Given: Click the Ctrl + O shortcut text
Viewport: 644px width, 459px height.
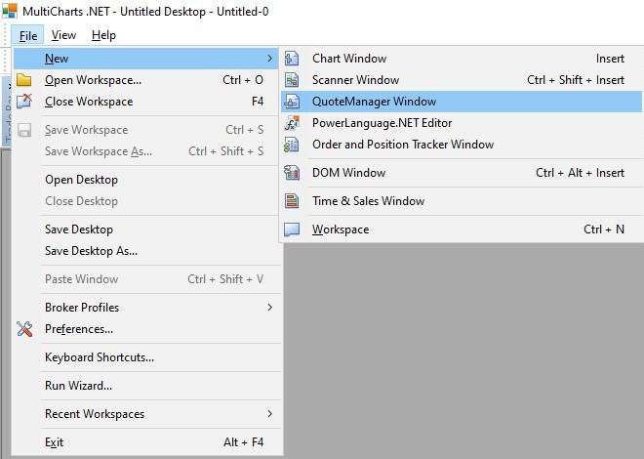Looking at the screenshot, I should [243, 80].
